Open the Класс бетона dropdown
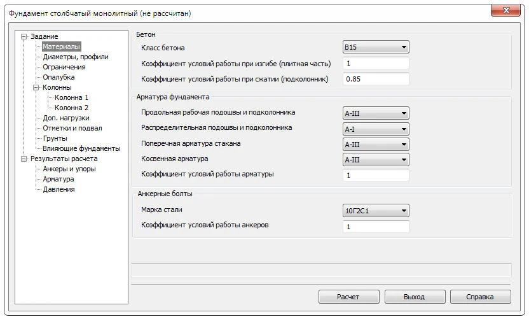Viewport: 529px width, 319px height. pyautogui.click(x=375, y=47)
